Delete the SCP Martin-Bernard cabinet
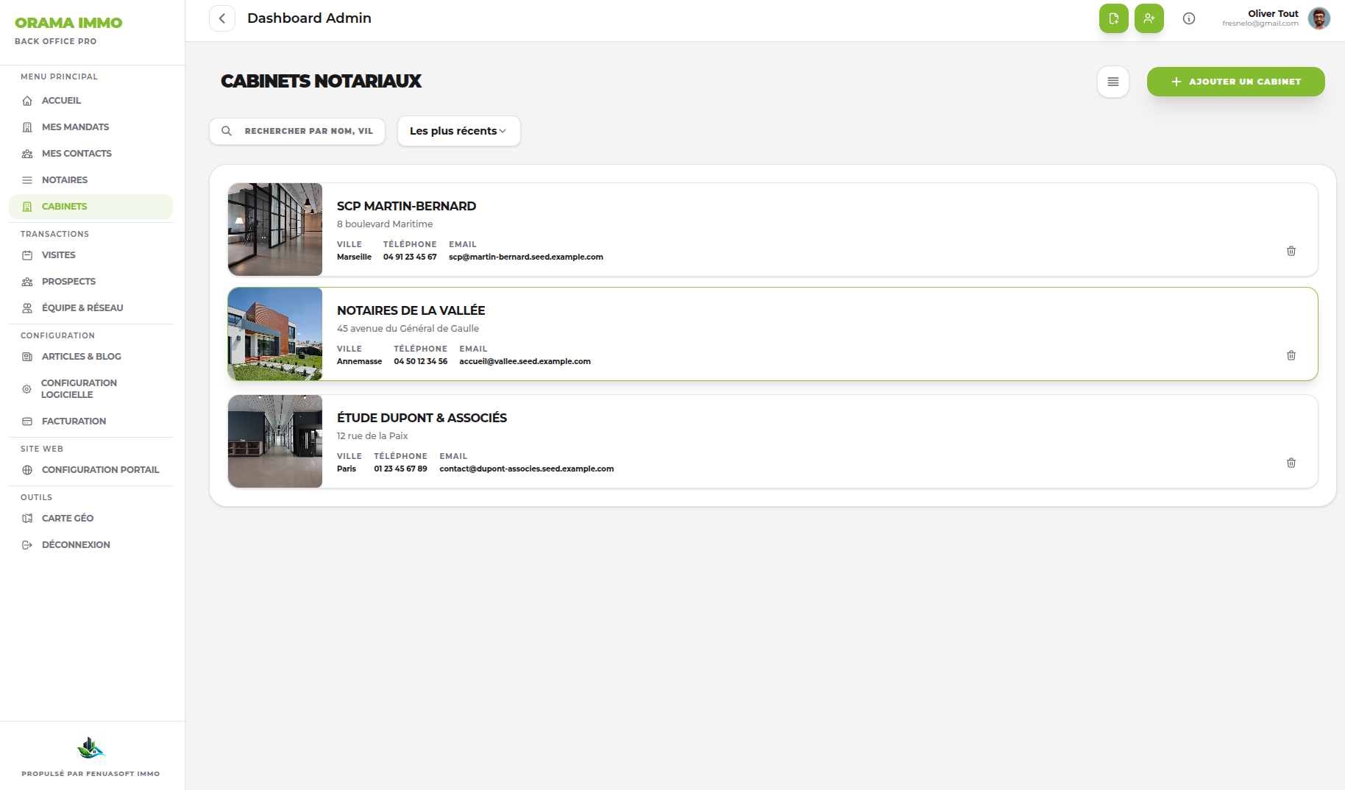 (1291, 251)
